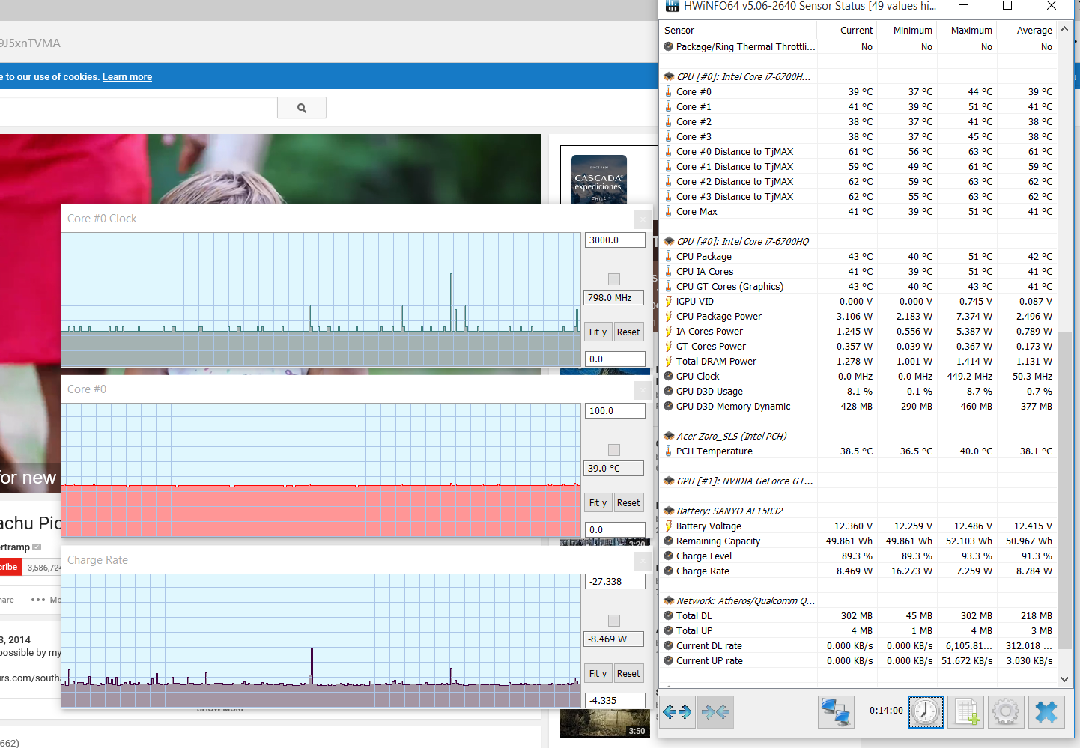Click the circle icon beside GPU Clock
Viewport: 1080px width, 748px height.
click(x=669, y=376)
